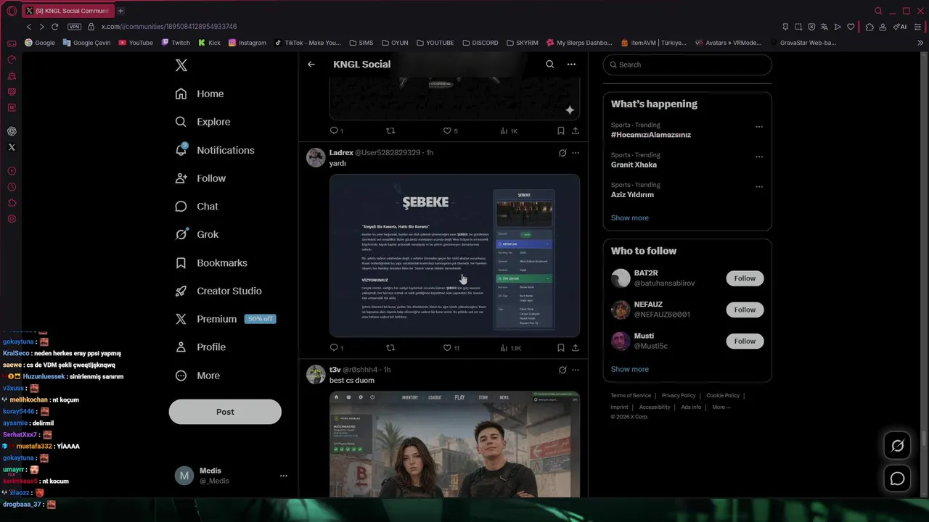Repost Ladrex's post
Screen dimensions: 929x522
pyautogui.click(x=390, y=348)
